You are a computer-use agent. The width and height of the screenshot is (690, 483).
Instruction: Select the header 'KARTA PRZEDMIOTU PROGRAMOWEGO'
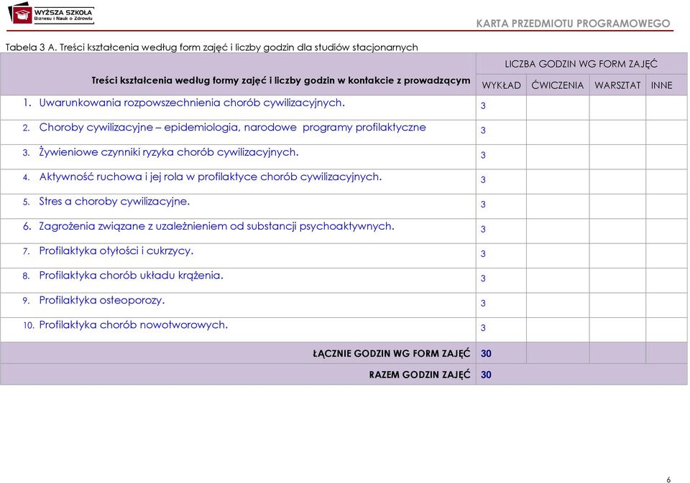click(x=573, y=23)
